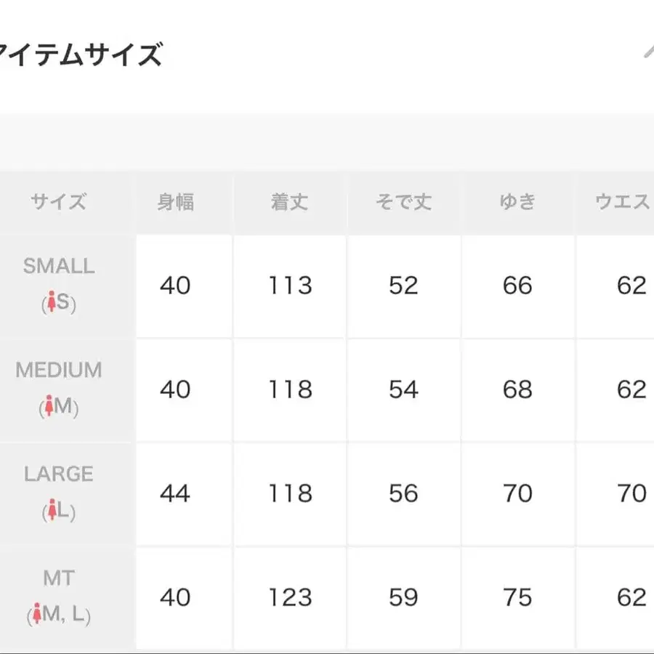Select the LARGE size row label
Screen dimensions: 654x654
pos(59,475)
